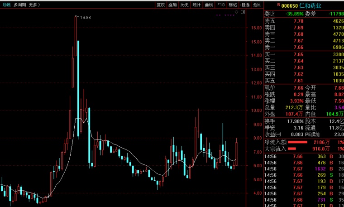Click the 返回 back button
The width and height of the screenshot is (344, 207).
pos(257,5)
